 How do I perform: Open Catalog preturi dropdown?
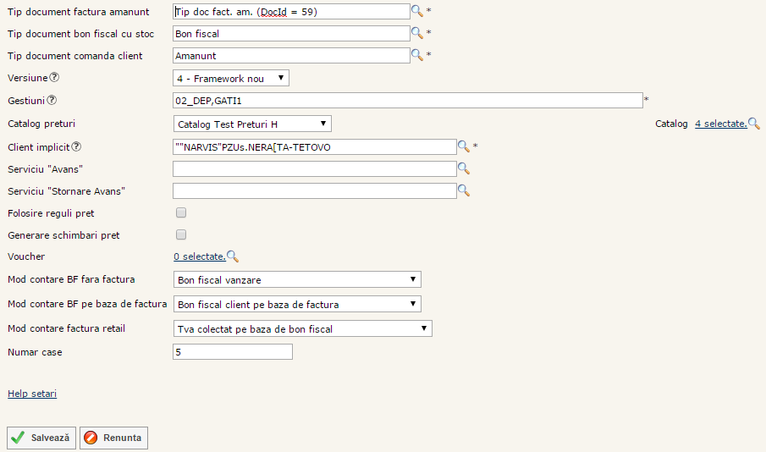pyautogui.click(x=251, y=124)
